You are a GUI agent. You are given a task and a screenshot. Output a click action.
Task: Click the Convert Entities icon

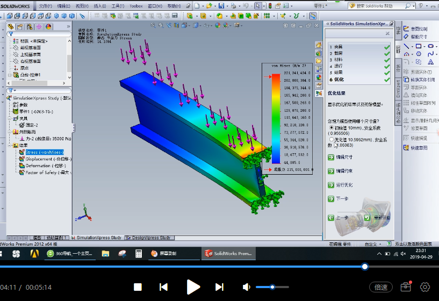tap(406, 80)
